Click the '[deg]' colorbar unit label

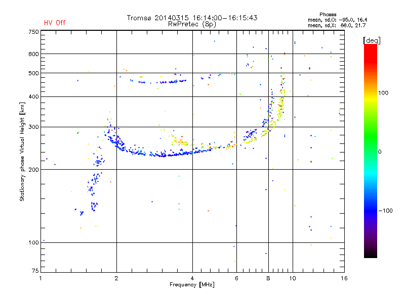[x=372, y=40]
